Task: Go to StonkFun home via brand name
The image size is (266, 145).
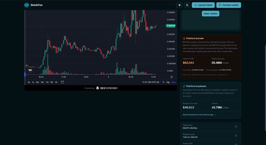Action: (36, 5)
